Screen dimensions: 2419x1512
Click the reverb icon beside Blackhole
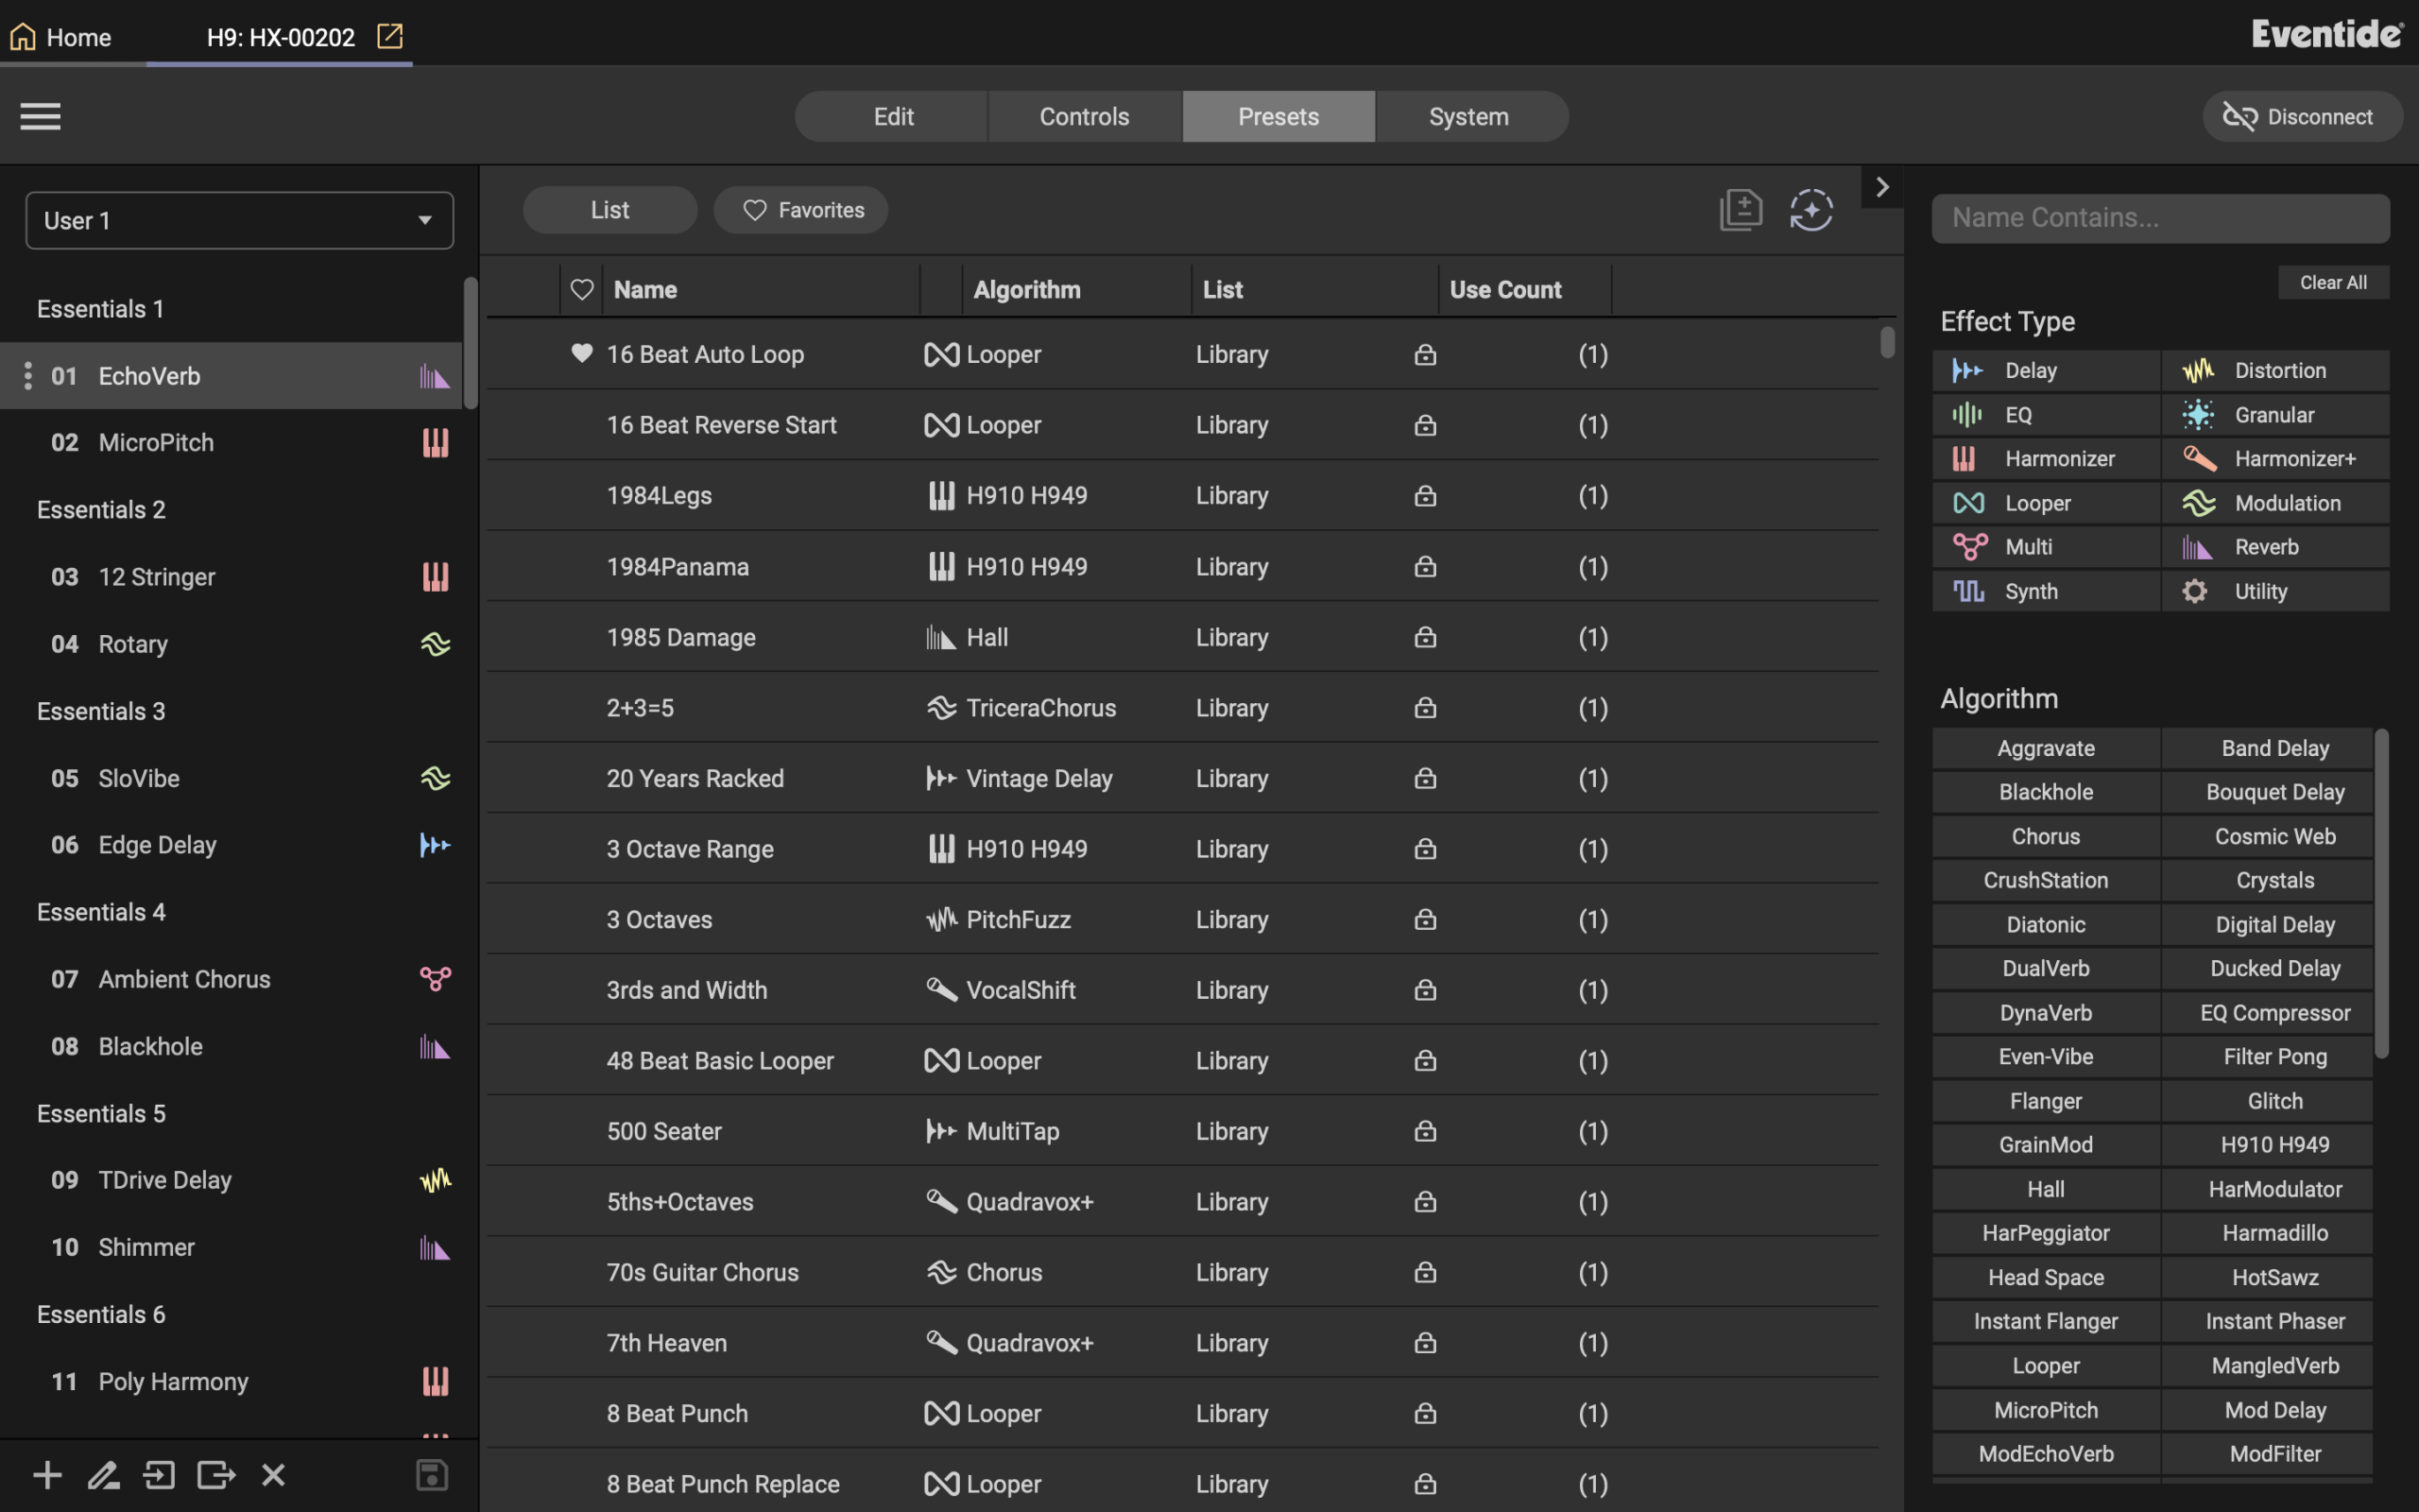coord(435,1047)
